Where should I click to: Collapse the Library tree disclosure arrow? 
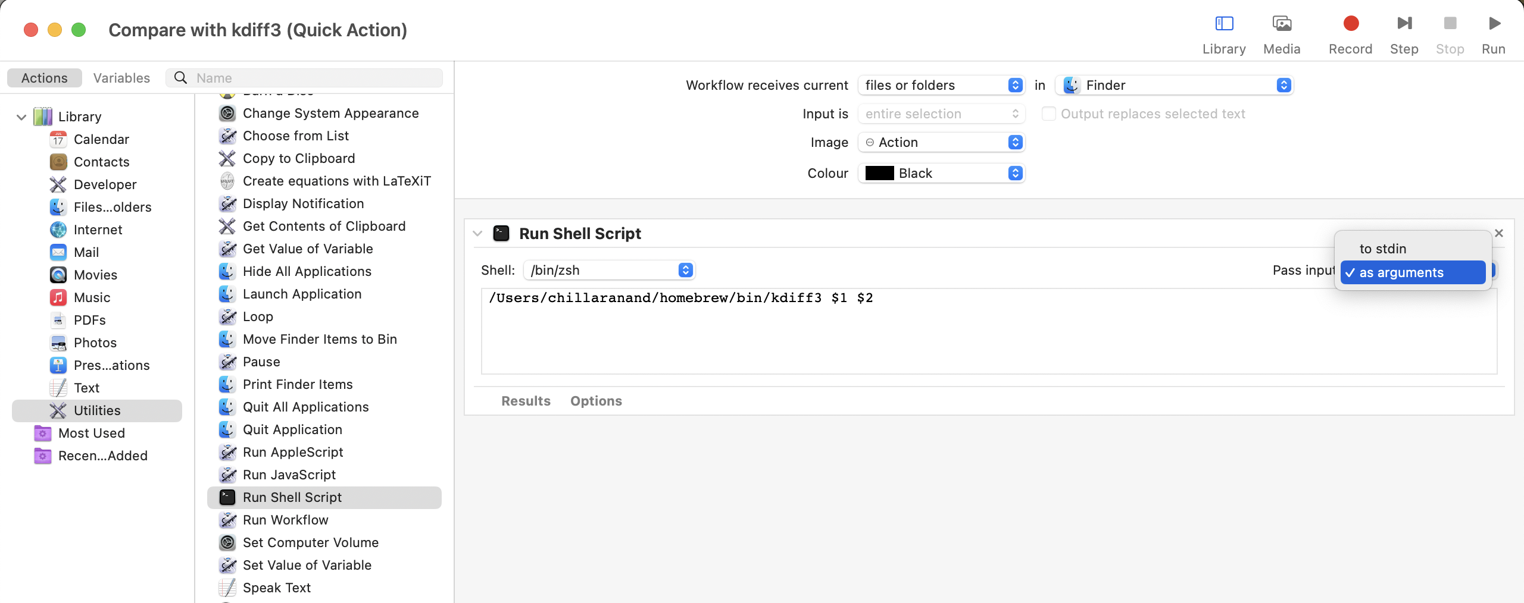pyautogui.click(x=21, y=117)
